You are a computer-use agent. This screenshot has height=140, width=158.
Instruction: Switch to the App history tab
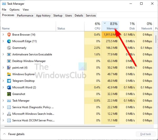pyautogui.click(x=43, y=15)
